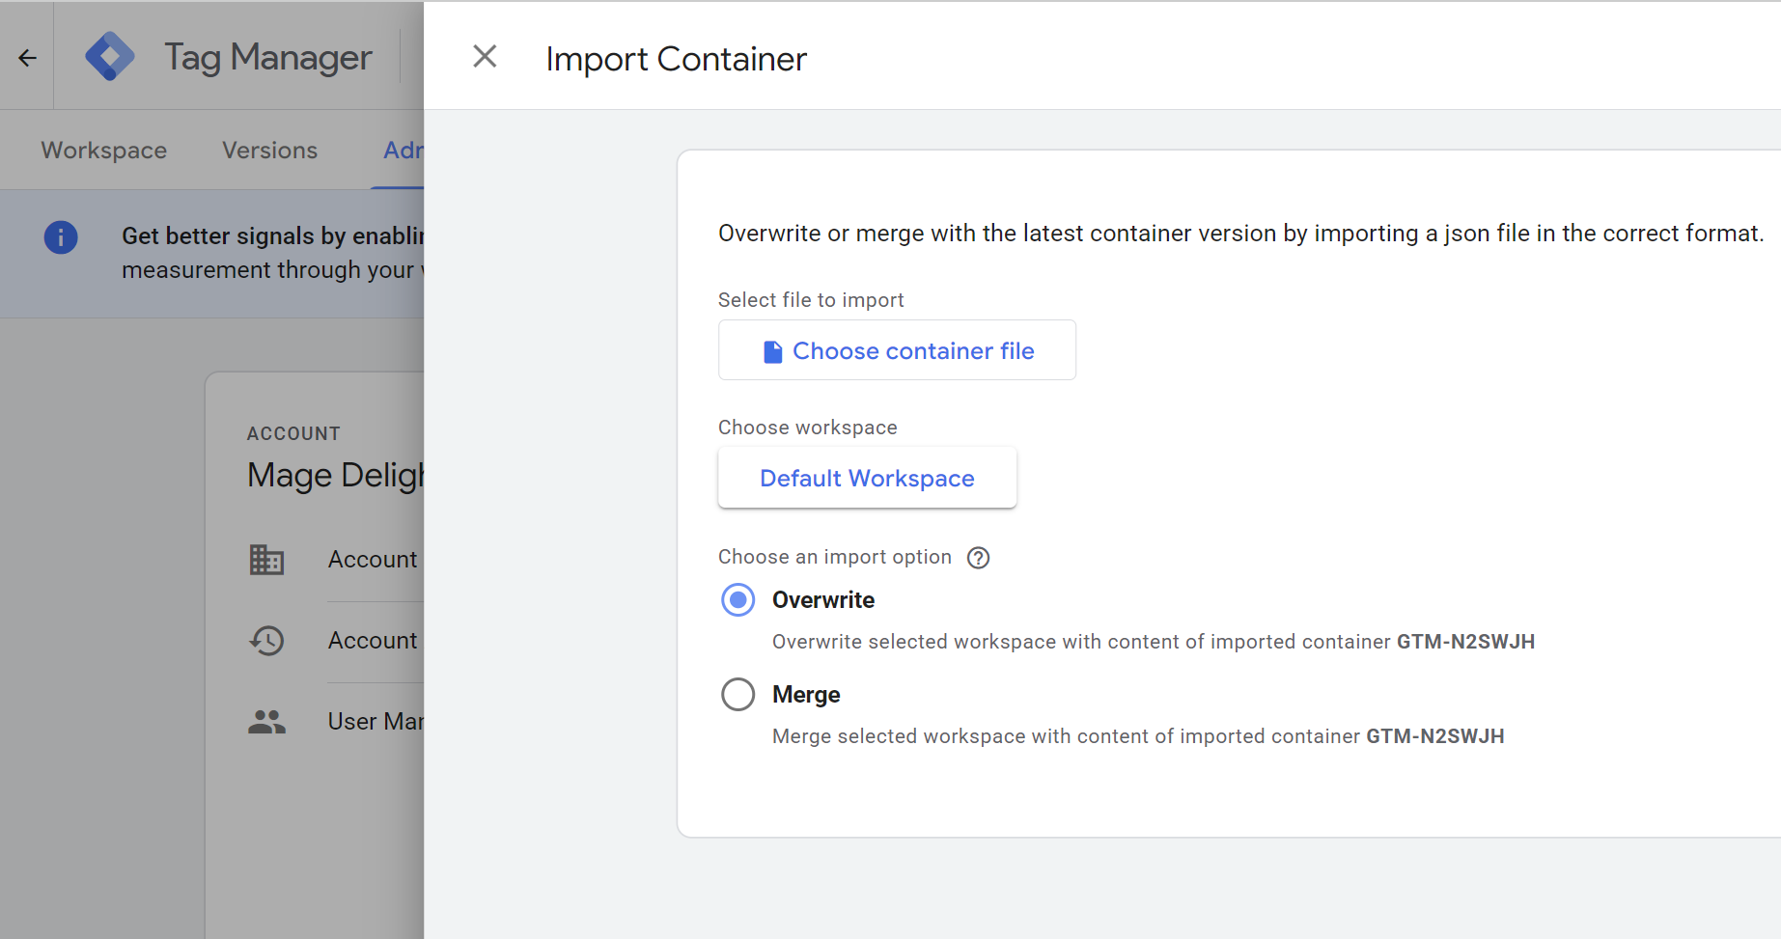Viewport: 1781px width, 939px height.
Task: Click GTM-N2SWJH in the Overwrite description
Action: pos(1465,642)
